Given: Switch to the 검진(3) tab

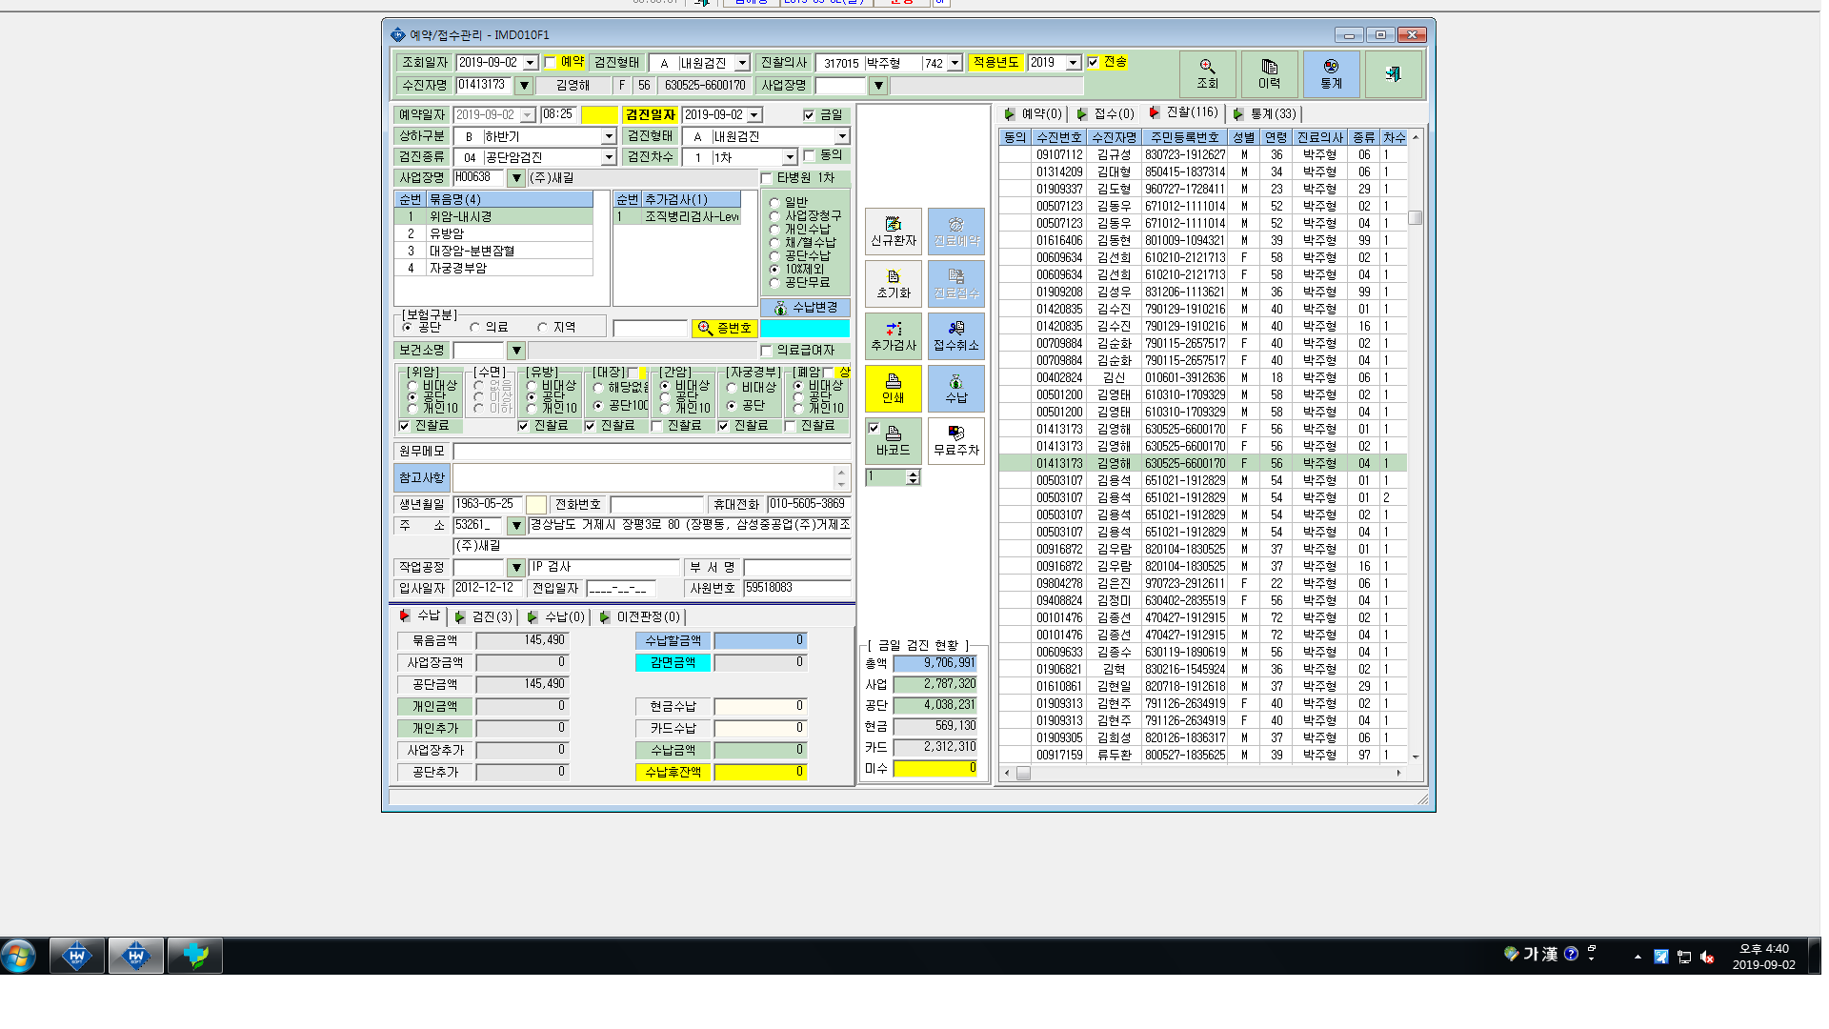Looking at the screenshot, I should click(484, 617).
